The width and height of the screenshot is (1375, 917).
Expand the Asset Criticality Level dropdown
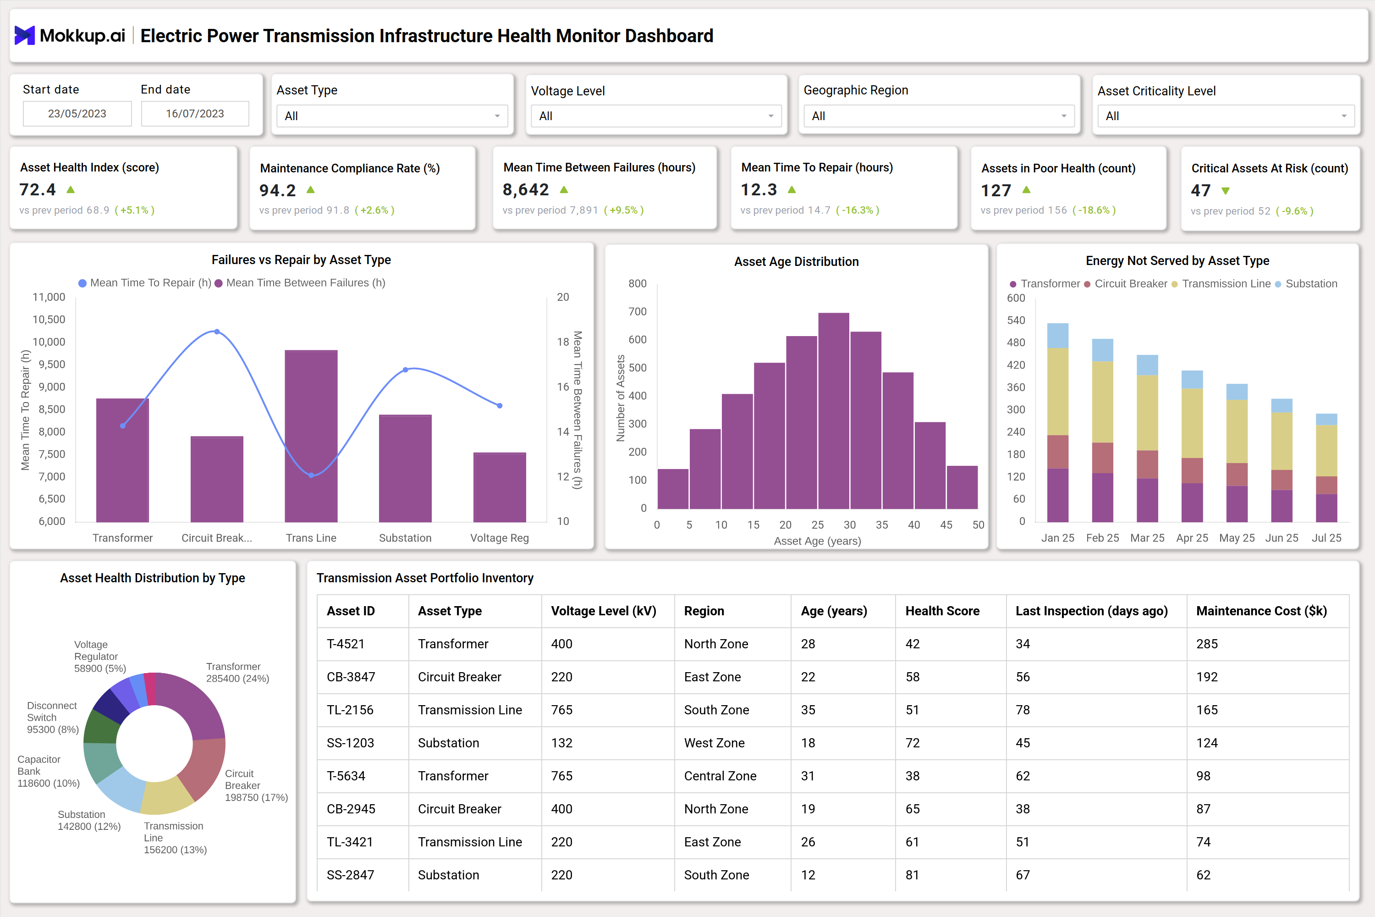pos(1226,116)
